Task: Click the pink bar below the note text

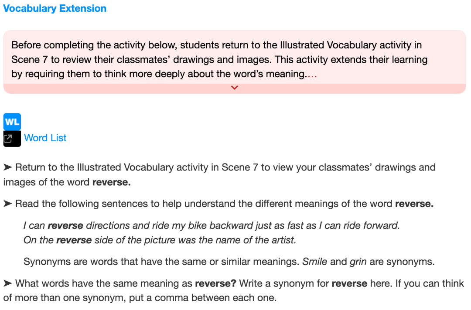Action: 131,88
